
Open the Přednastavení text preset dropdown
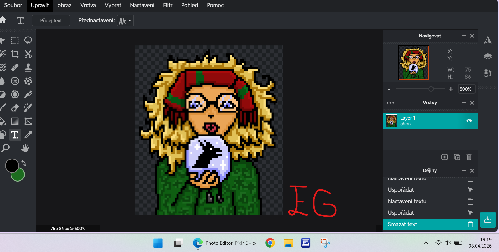[x=125, y=21]
